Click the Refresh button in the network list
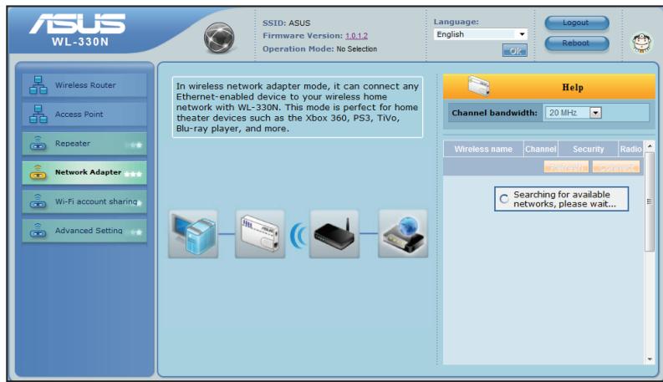663x382 pixels. pyautogui.click(x=566, y=167)
